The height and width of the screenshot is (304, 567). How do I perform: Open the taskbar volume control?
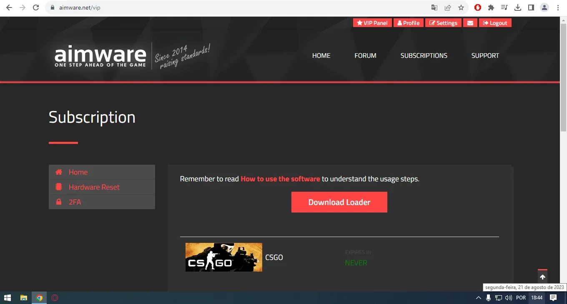click(508, 298)
